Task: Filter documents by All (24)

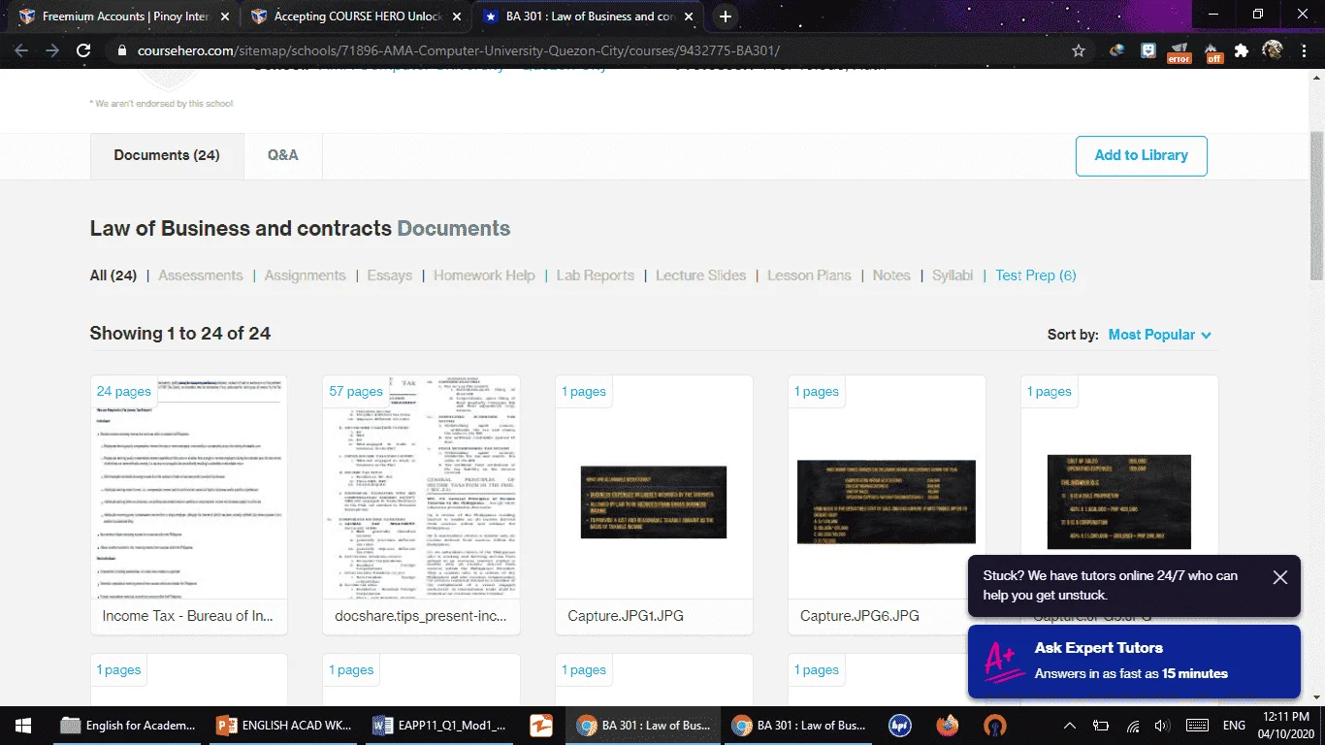Action: point(113,275)
